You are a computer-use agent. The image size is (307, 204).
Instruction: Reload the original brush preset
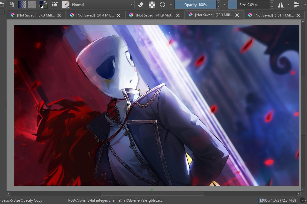pos(162,4)
